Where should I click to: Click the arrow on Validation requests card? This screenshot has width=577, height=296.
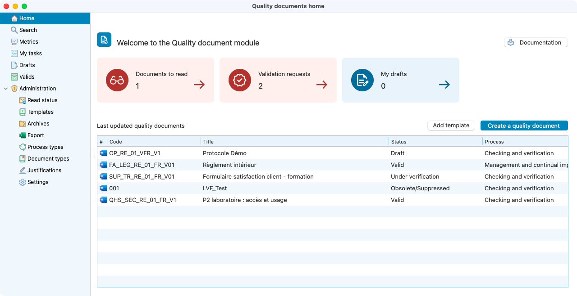click(322, 85)
